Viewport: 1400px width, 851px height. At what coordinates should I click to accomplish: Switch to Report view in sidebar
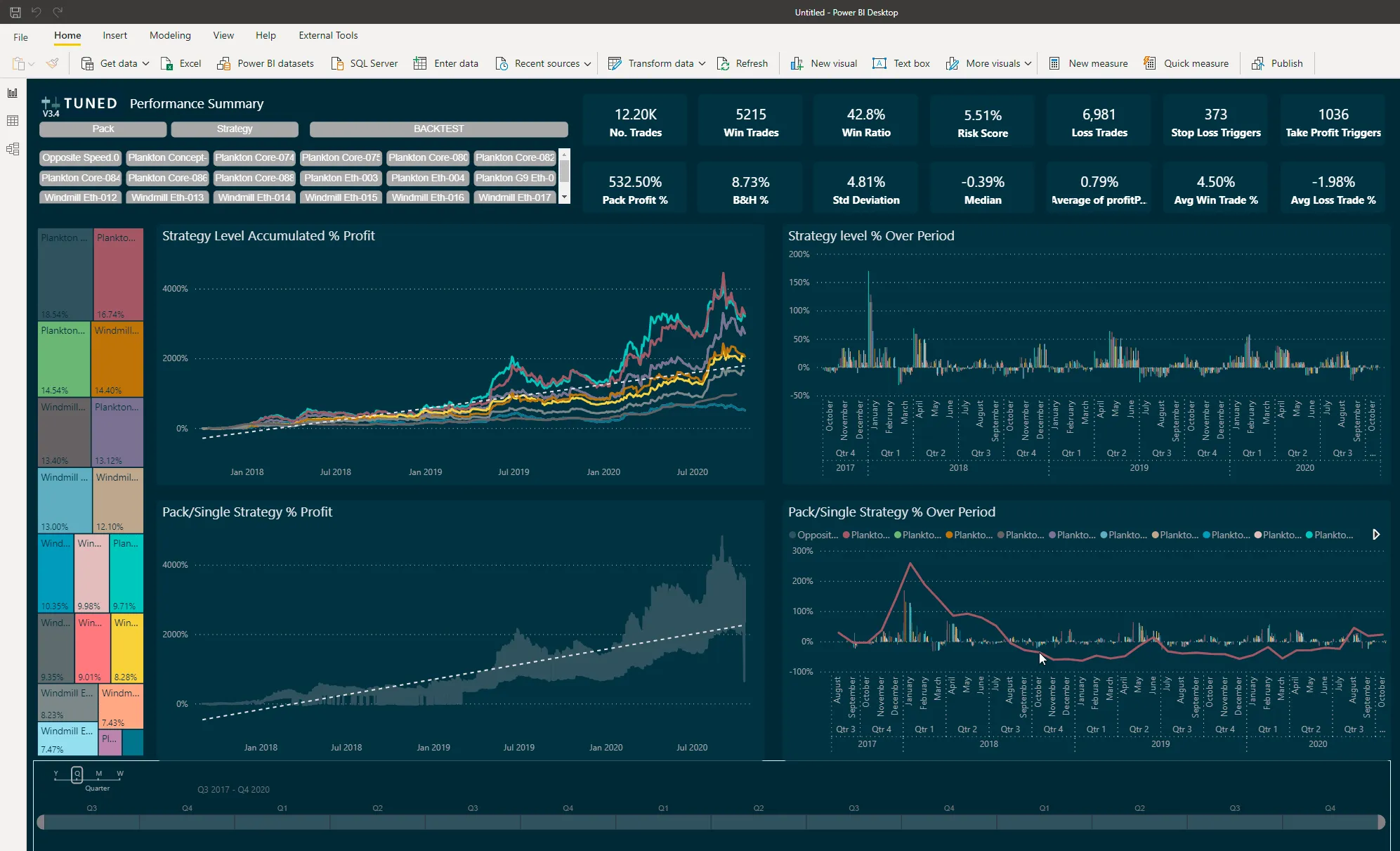pyautogui.click(x=13, y=93)
